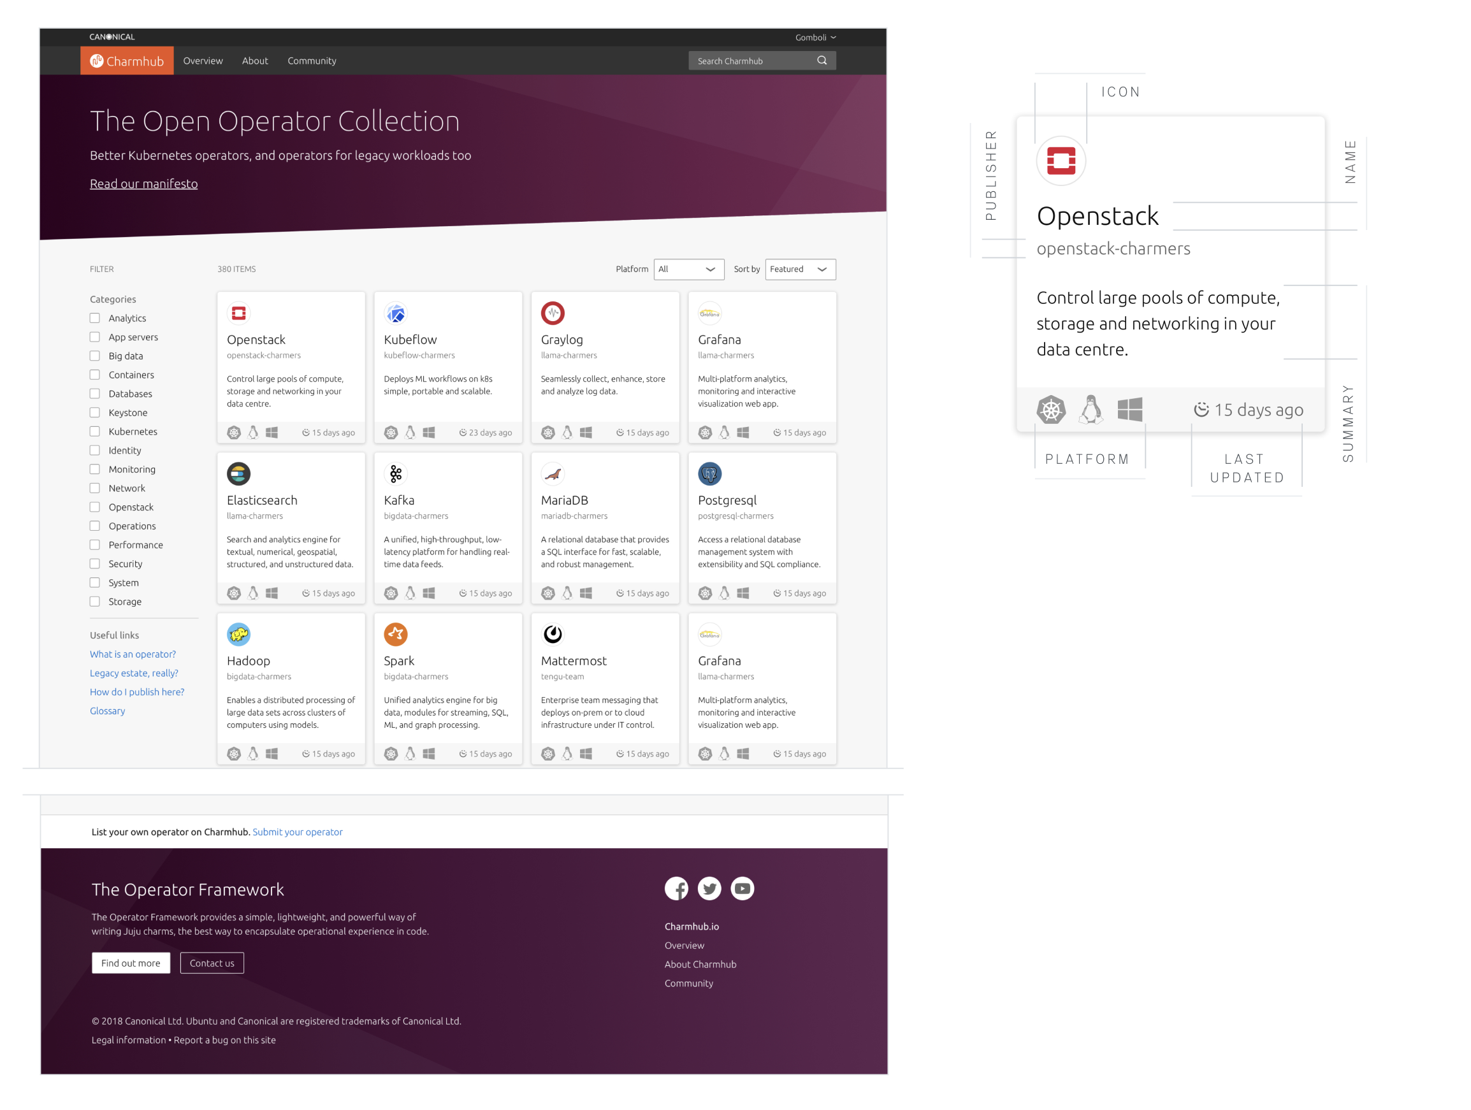This screenshot has width=1471, height=1110.
Task: Click the Linux penguin icon in the enlarged Openstack card
Action: click(x=1091, y=410)
